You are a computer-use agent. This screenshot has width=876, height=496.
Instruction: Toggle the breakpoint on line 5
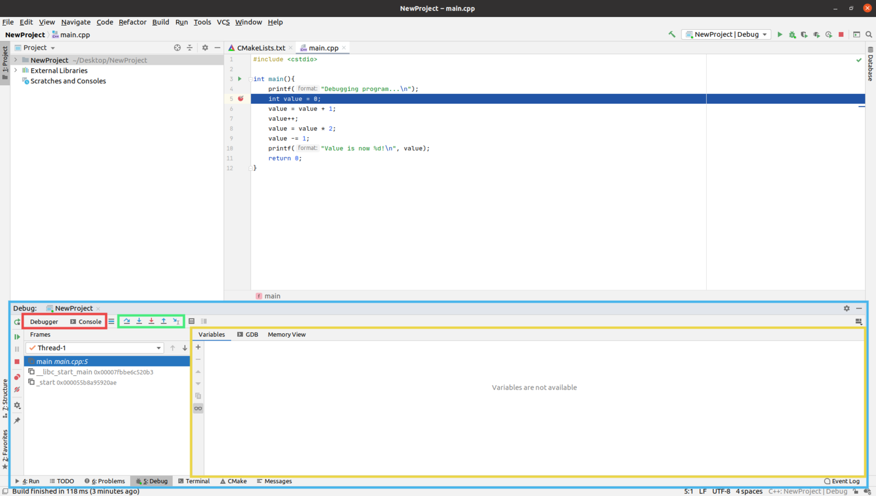tap(241, 99)
